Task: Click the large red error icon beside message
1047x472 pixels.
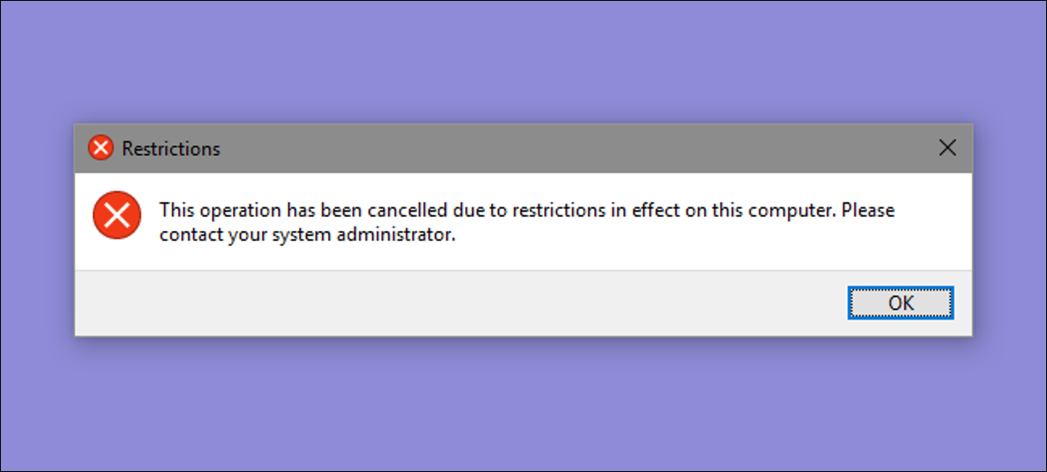Action: coord(116,217)
